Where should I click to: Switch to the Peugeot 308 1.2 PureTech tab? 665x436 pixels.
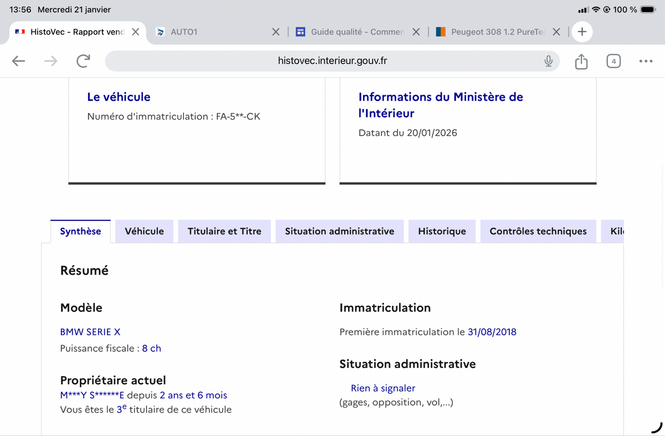496,32
